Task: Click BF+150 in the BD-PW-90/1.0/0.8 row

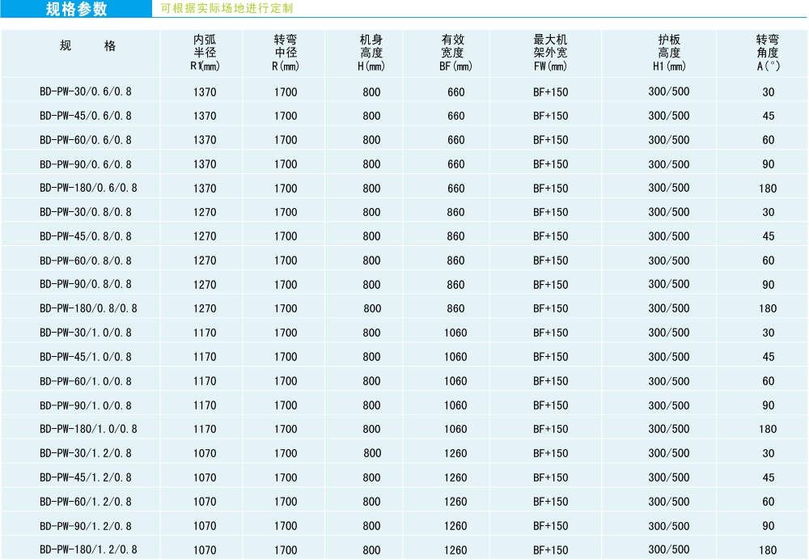Action: 550,405
